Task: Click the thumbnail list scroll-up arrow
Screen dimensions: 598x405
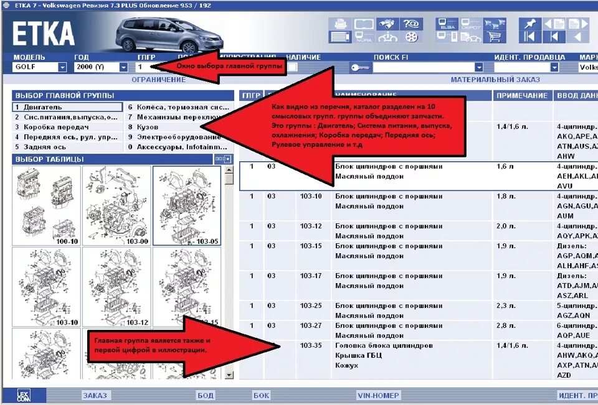Action: point(229,170)
